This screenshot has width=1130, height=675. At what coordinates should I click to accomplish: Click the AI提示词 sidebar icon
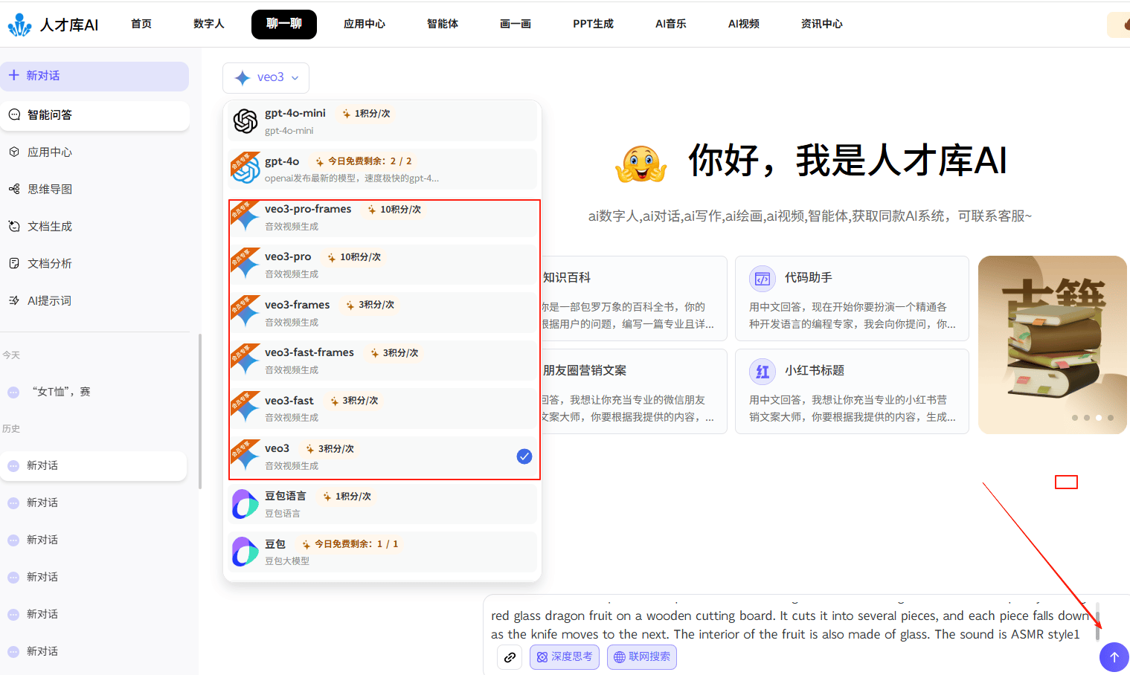pyautogui.click(x=14, y=300)
